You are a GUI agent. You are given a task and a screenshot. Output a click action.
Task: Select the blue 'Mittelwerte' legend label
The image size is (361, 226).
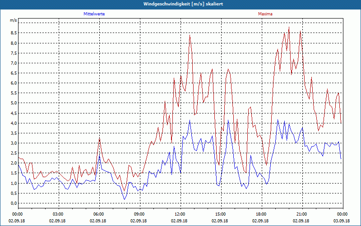tap(94, 14)
